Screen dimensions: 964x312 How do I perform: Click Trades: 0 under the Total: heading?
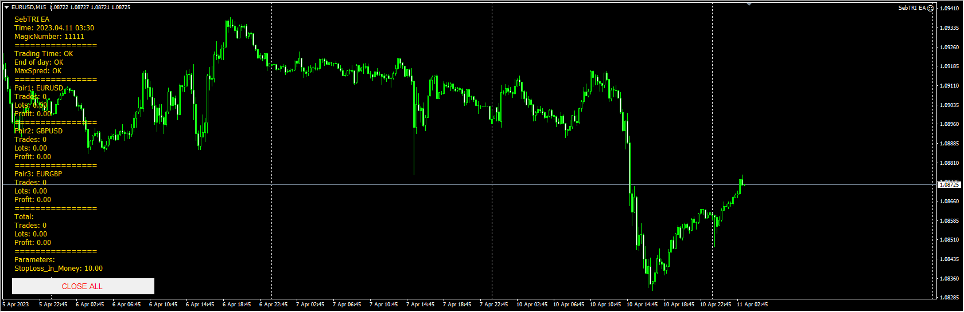[30, 226]
